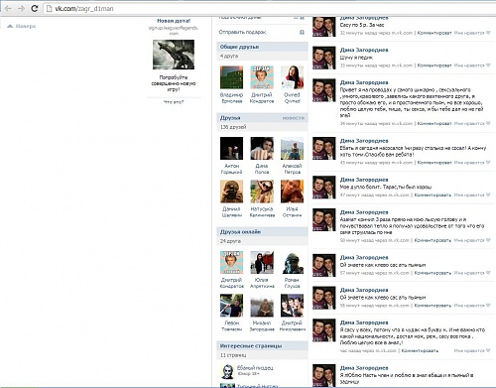Open the 136 друзей friends count link
Viewport: 496px width, 388px height.
233,127
